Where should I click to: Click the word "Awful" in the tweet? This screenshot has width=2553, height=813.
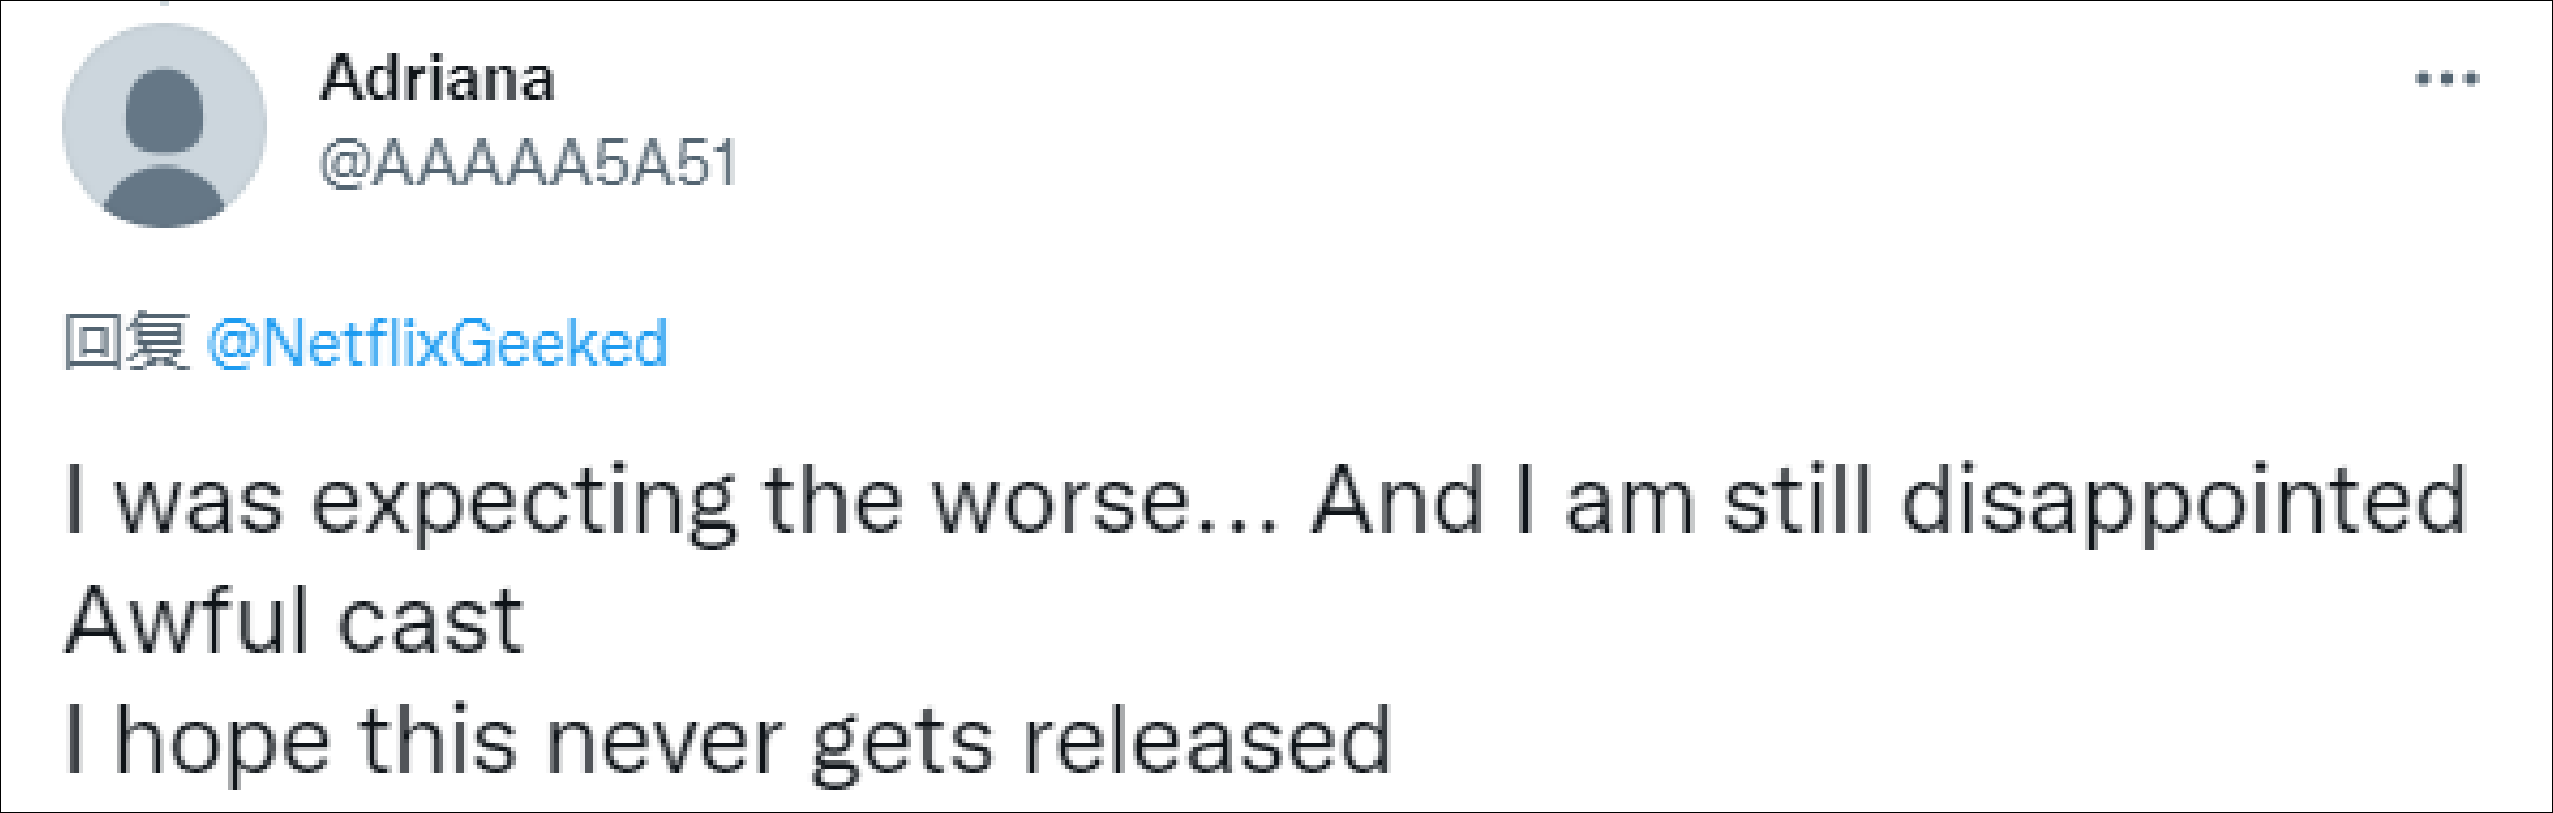(x=184, y=621)
